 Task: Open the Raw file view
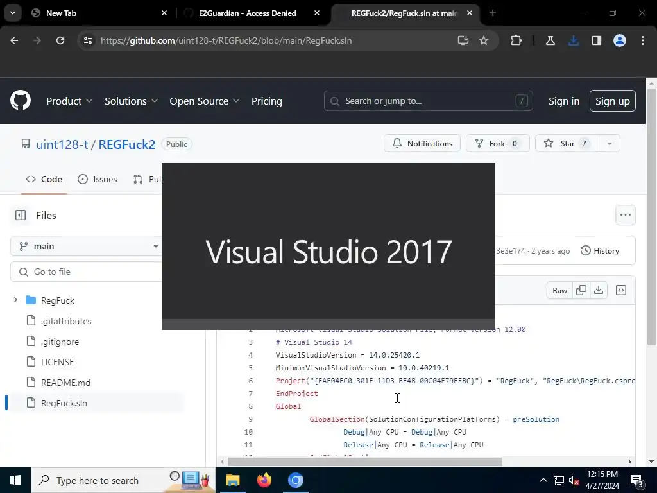(x=559, y=290)
